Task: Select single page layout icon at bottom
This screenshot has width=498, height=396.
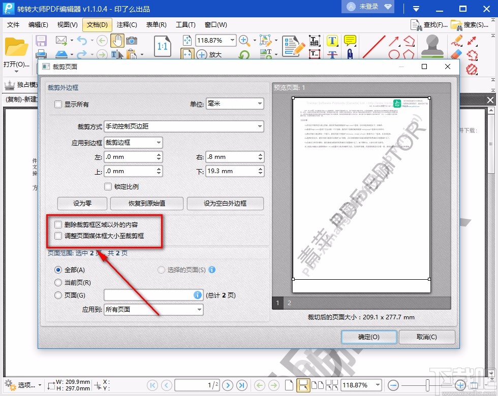Action: tap(289, 385)
